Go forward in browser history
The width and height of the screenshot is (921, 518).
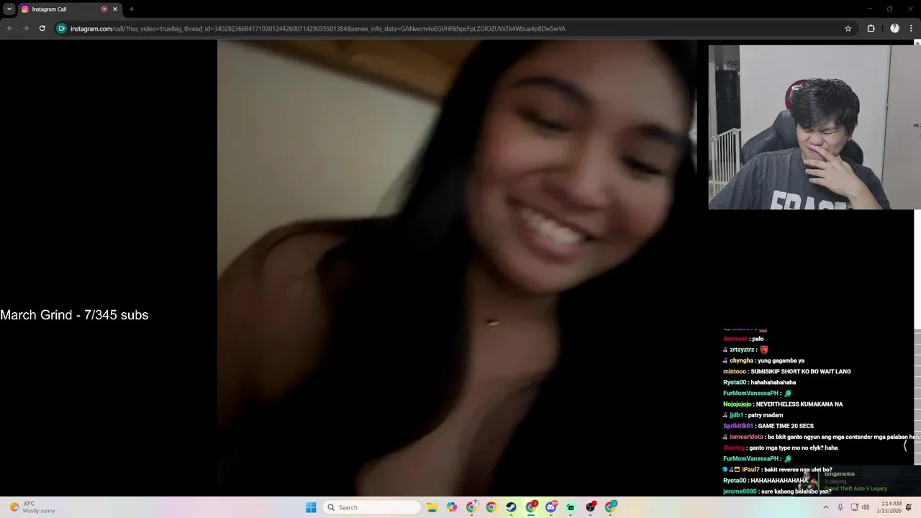[26, 29]
